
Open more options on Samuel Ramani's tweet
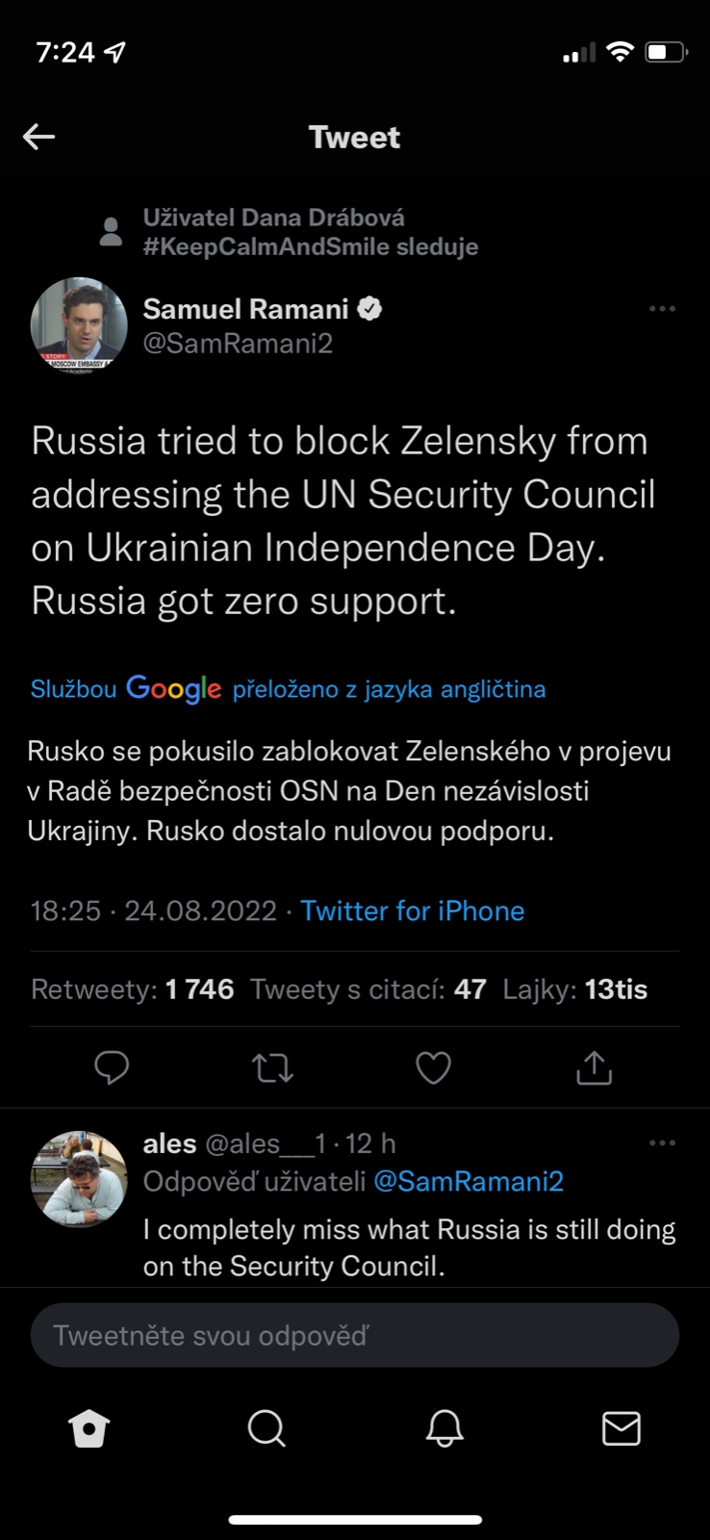(x=662, y=309)
